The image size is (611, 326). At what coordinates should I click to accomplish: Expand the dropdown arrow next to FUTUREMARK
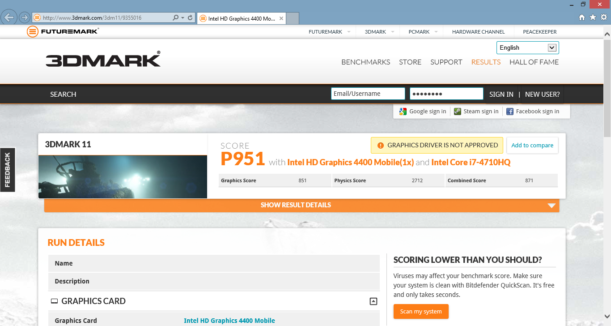coord(349,32)
